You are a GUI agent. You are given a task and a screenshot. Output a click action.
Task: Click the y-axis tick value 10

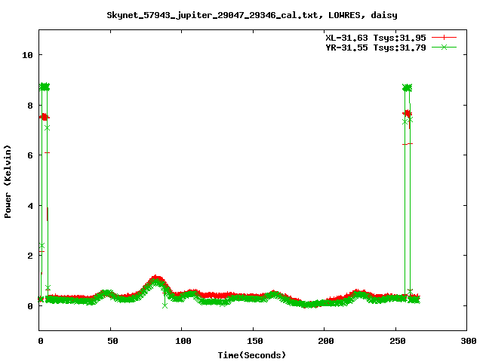pos(27,55)
